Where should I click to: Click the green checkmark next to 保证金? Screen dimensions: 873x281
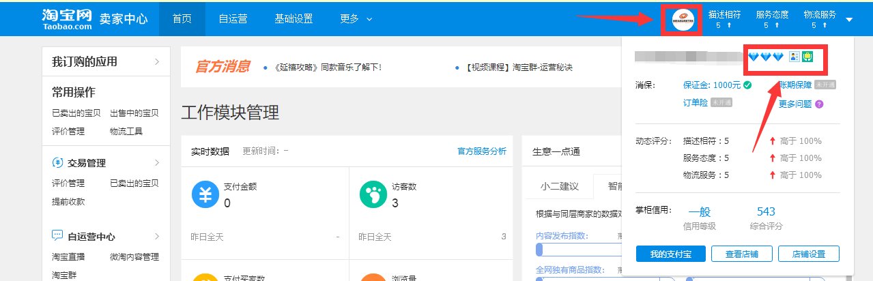click(x=748, y=85)
